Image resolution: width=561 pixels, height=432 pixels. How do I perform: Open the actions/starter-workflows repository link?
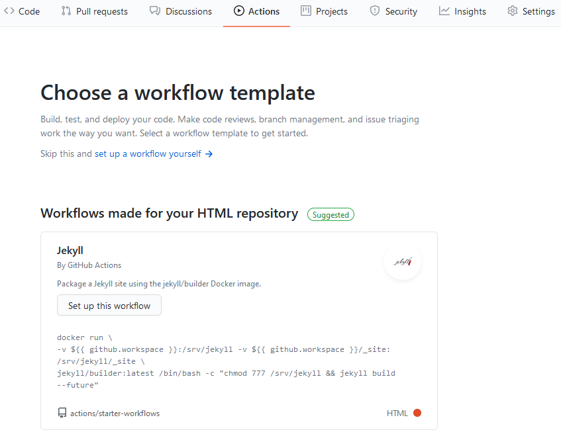(115, 413)
